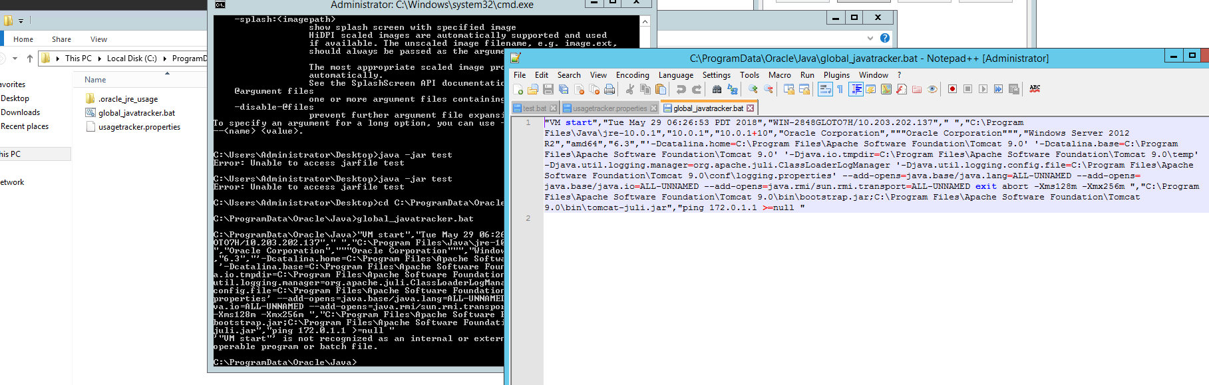Click the Close All icon in Notepad++ toolbar
Viewport: 1209px width, 385px height.
coord(594,89)
